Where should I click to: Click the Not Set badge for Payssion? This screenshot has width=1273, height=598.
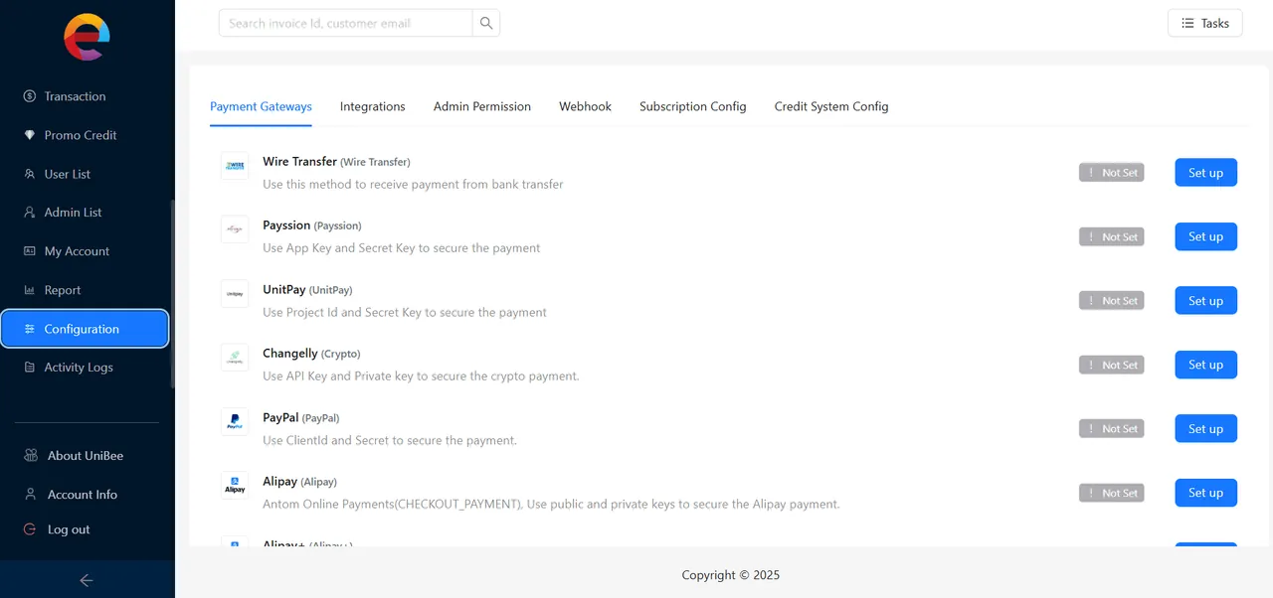(1112, 236)
